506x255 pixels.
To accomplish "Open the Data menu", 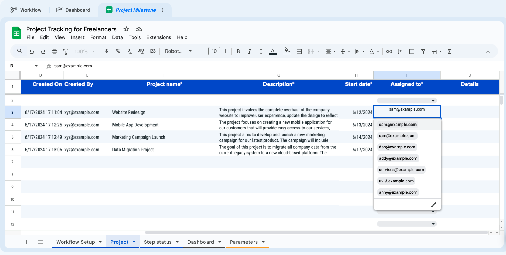I will [117, 37].
